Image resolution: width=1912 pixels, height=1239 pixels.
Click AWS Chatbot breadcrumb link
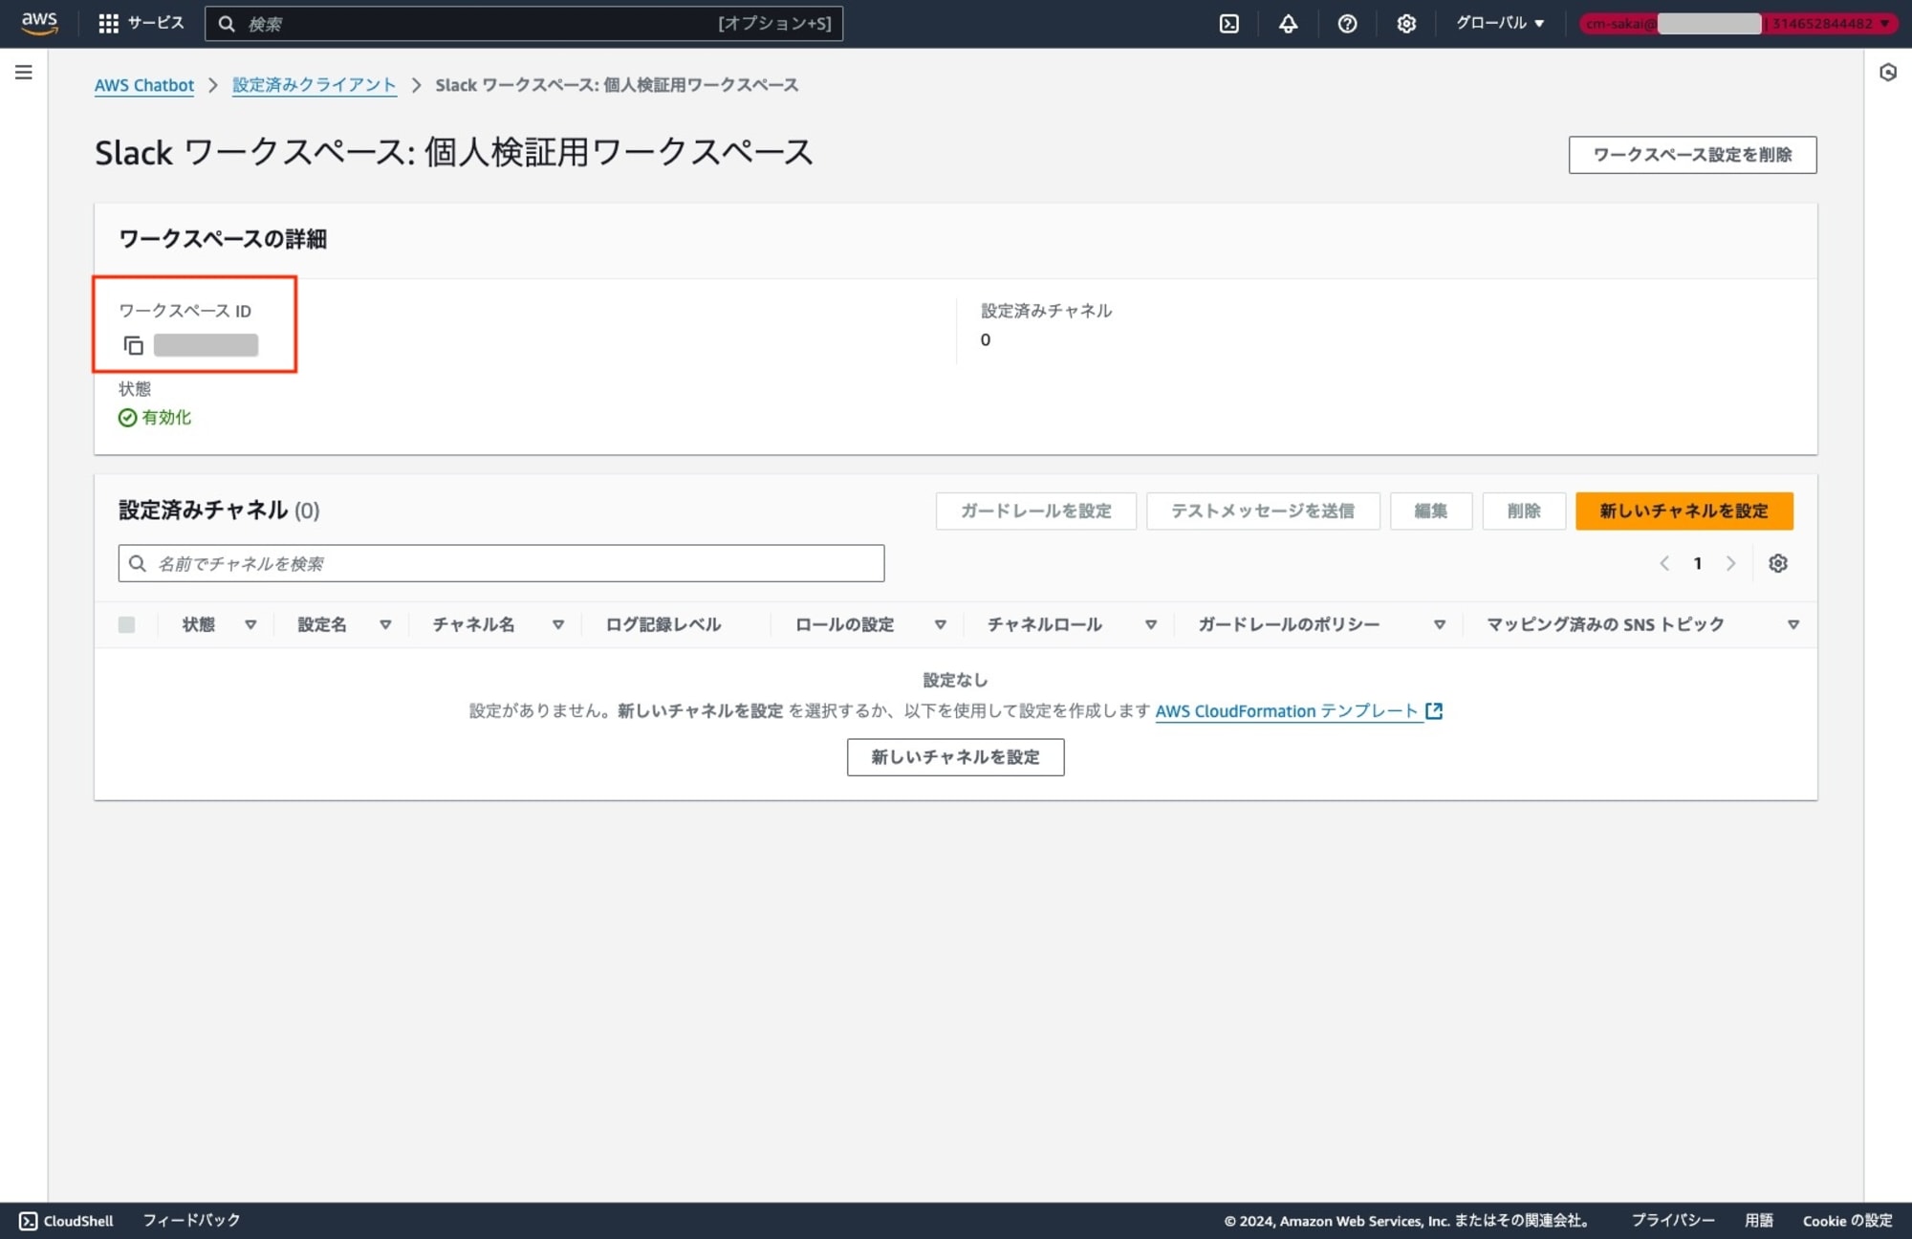click(144, 85)
